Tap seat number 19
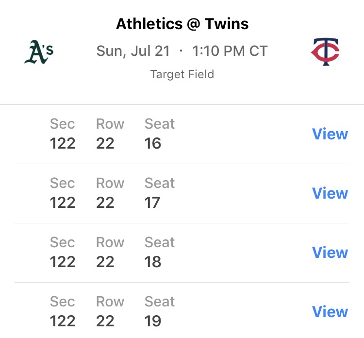The image size is (364, 338). (x=153, y=321)
